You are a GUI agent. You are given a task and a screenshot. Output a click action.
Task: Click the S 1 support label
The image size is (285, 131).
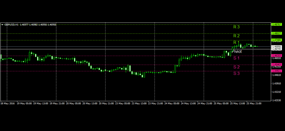[237, 58]
